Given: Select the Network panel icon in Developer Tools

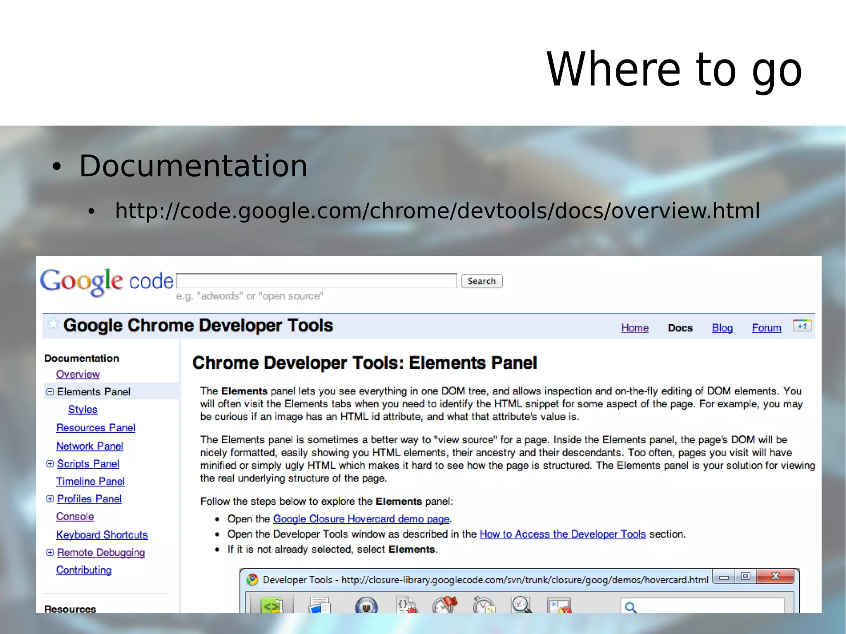Looking at the screenshot, I should [366, 606].
